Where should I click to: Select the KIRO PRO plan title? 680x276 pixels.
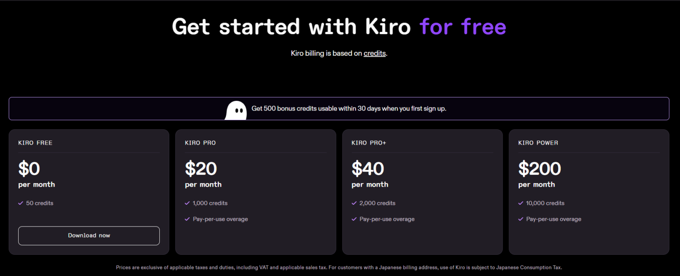click(200, 143)
